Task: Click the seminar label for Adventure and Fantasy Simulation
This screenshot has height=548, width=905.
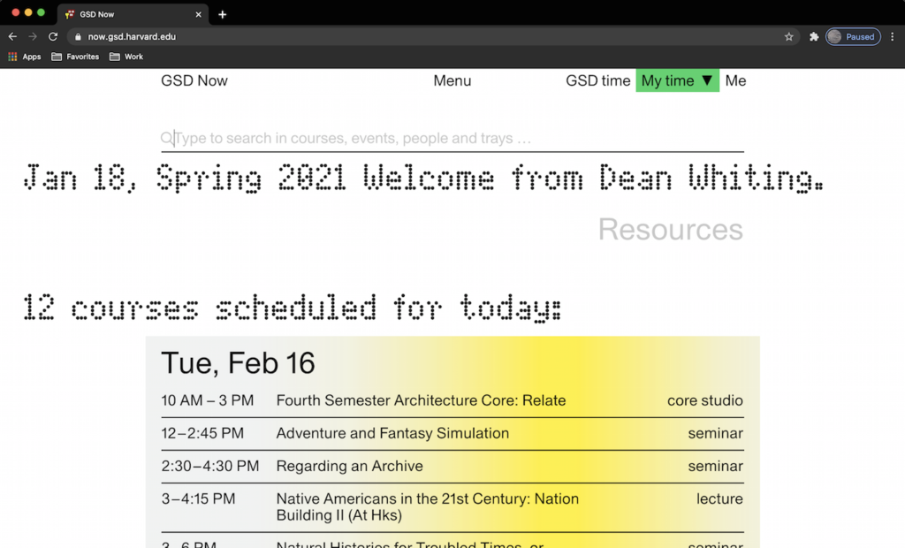Action: click(x=715, y=433)
